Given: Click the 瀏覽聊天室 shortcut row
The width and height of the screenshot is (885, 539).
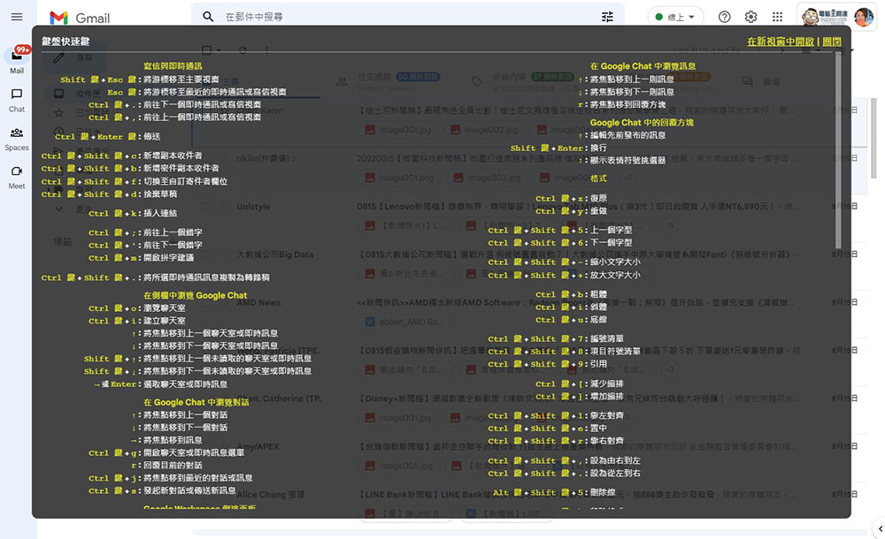Looking at the screenshot, I should 136,308.
